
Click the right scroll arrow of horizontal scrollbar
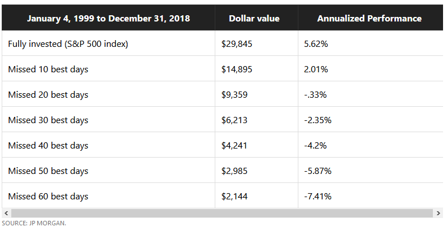click(x=439, y=213)
